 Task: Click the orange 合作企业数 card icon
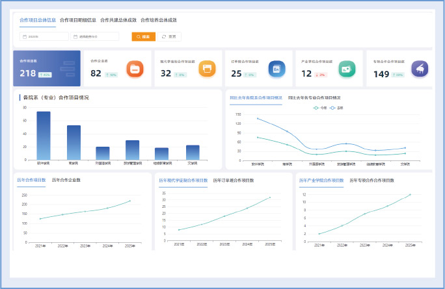click(135, 68)
